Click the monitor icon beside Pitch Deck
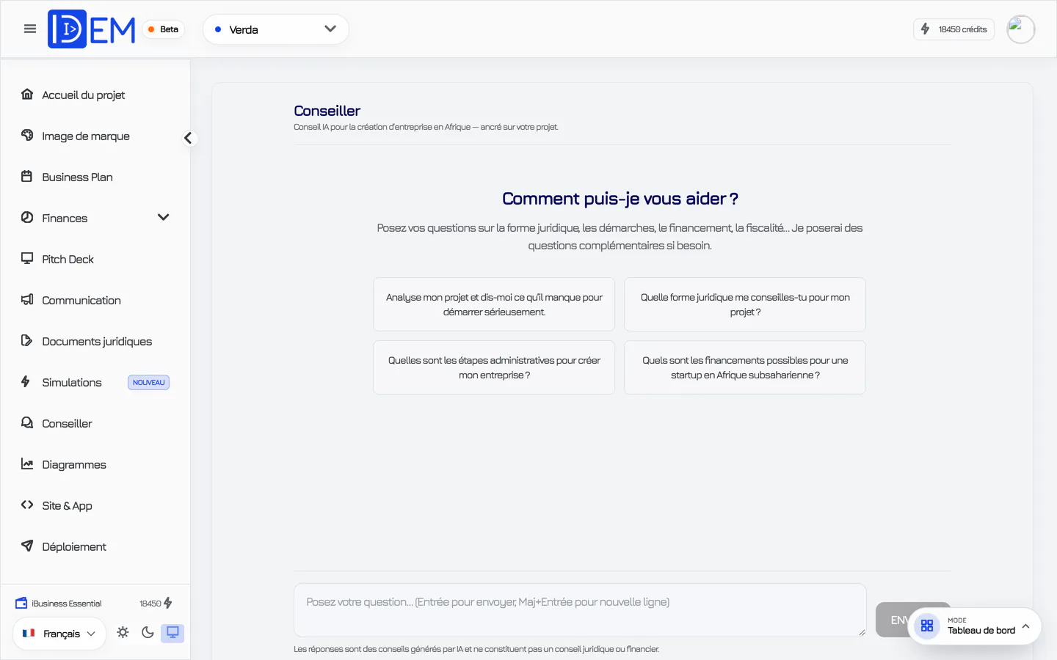This screenshot has height=660, width=1057. point(27,258)
